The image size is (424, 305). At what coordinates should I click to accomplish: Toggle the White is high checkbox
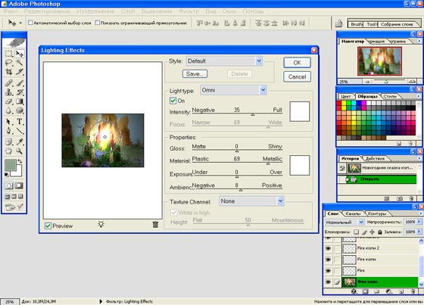tap(173, 213)
